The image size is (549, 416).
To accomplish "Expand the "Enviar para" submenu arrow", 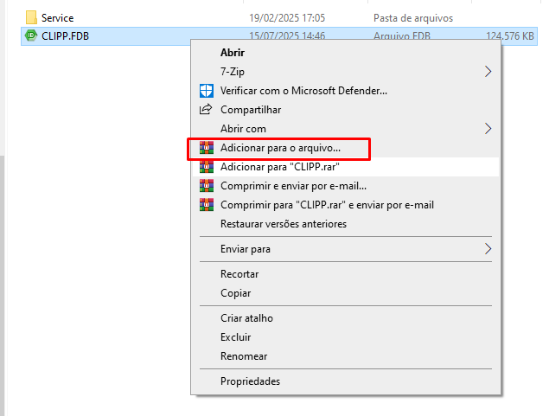I will (x=488, y=249).
